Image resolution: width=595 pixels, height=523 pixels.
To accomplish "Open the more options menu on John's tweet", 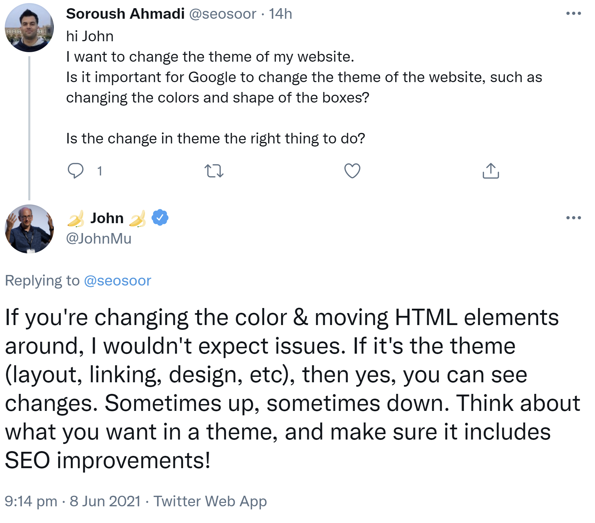I will (573, 218).
